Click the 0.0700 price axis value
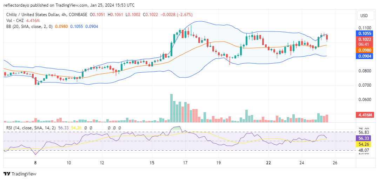Image resolution: width=379 pixels, height=180 pixels. click(364, 85)
